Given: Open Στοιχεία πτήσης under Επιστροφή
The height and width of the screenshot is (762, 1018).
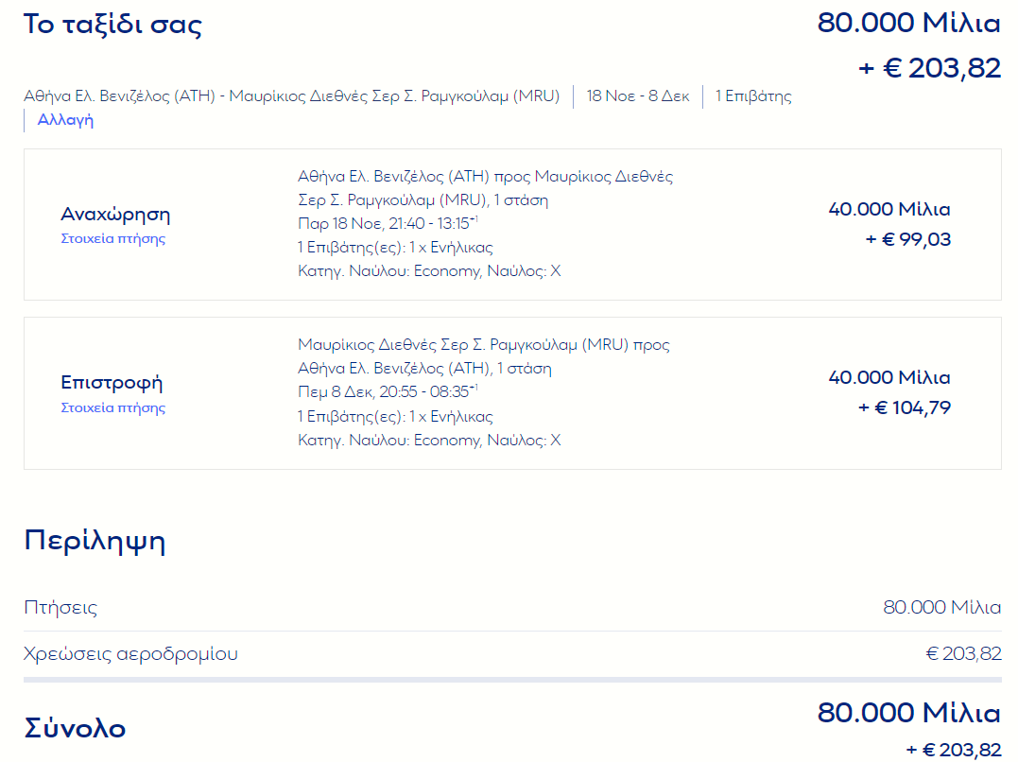Looking at the screenshot, I should [x=113, y=407].
